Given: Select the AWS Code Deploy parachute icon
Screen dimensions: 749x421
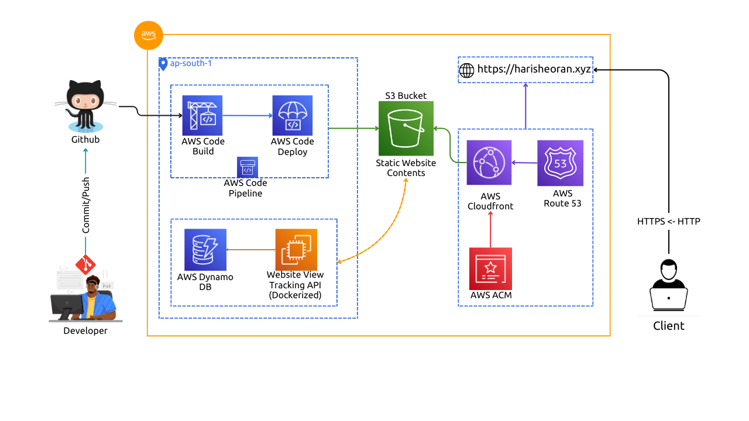Looking at the screenshot, I should (x=293, y=115).
